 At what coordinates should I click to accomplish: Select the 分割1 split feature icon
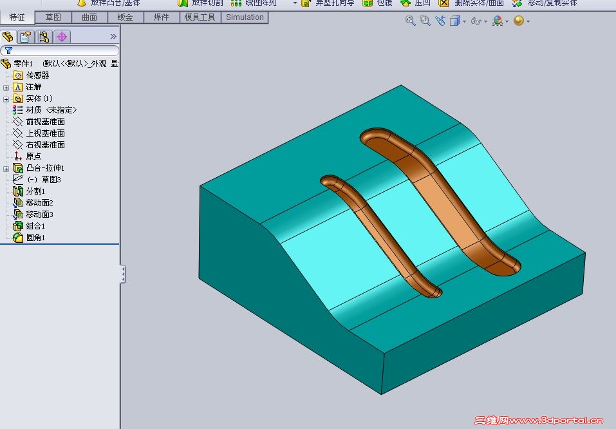[x=17, y=191]
